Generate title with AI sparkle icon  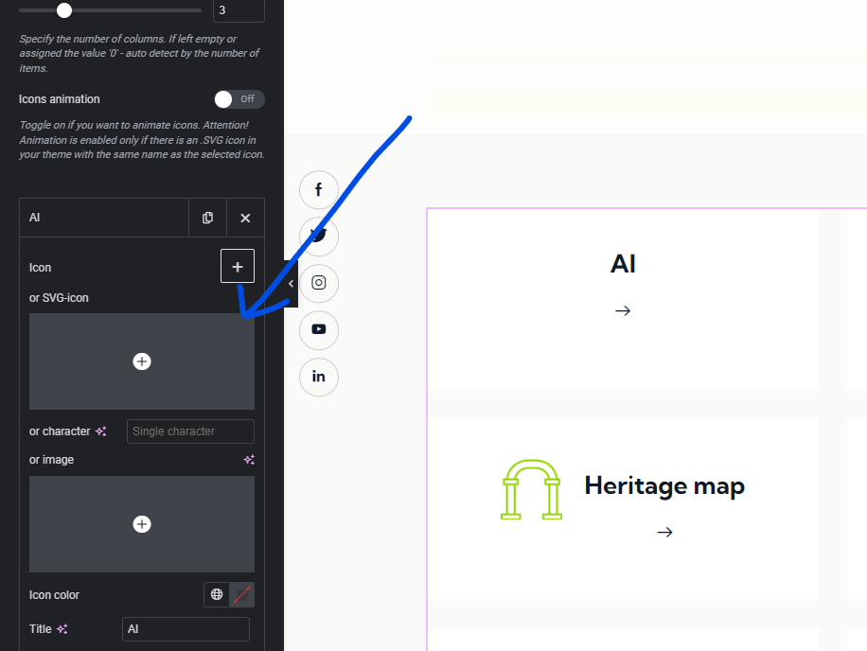coord(62,629)
